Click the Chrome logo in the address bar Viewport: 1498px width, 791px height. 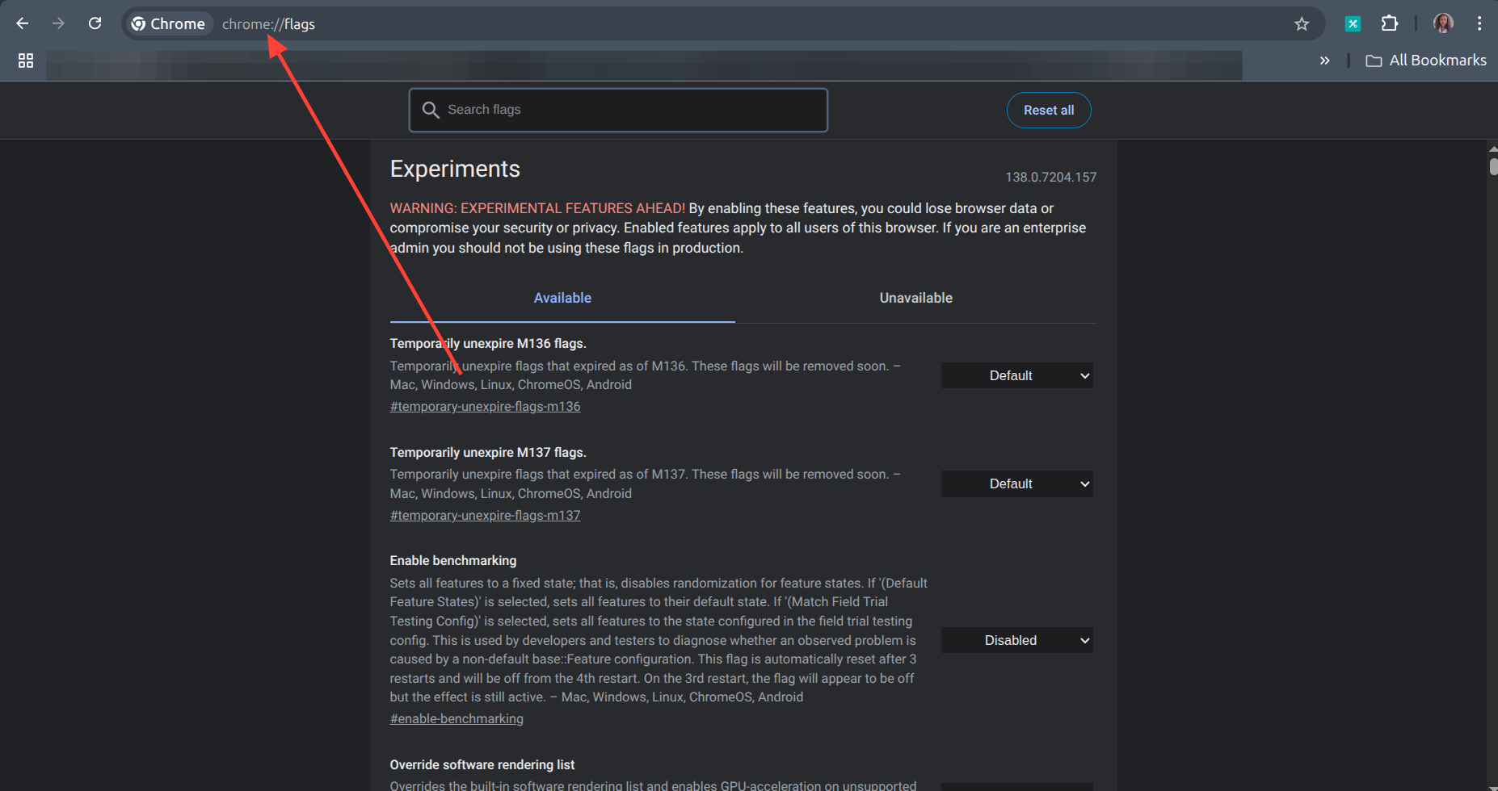pos(139,23)
